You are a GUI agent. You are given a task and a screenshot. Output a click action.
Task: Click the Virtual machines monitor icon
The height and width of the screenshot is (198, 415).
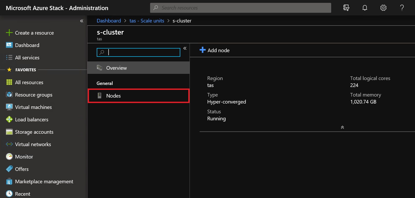[9, 107]
